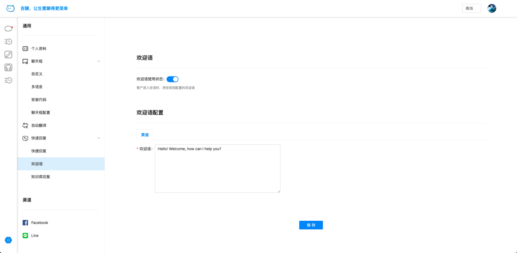Collapse the 聊天框 menu chevron
Image resolution: width=517 pixels, height=253 pixels.
(98, 61)
